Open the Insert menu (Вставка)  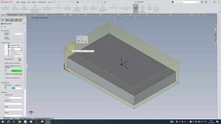click(34, 2)
